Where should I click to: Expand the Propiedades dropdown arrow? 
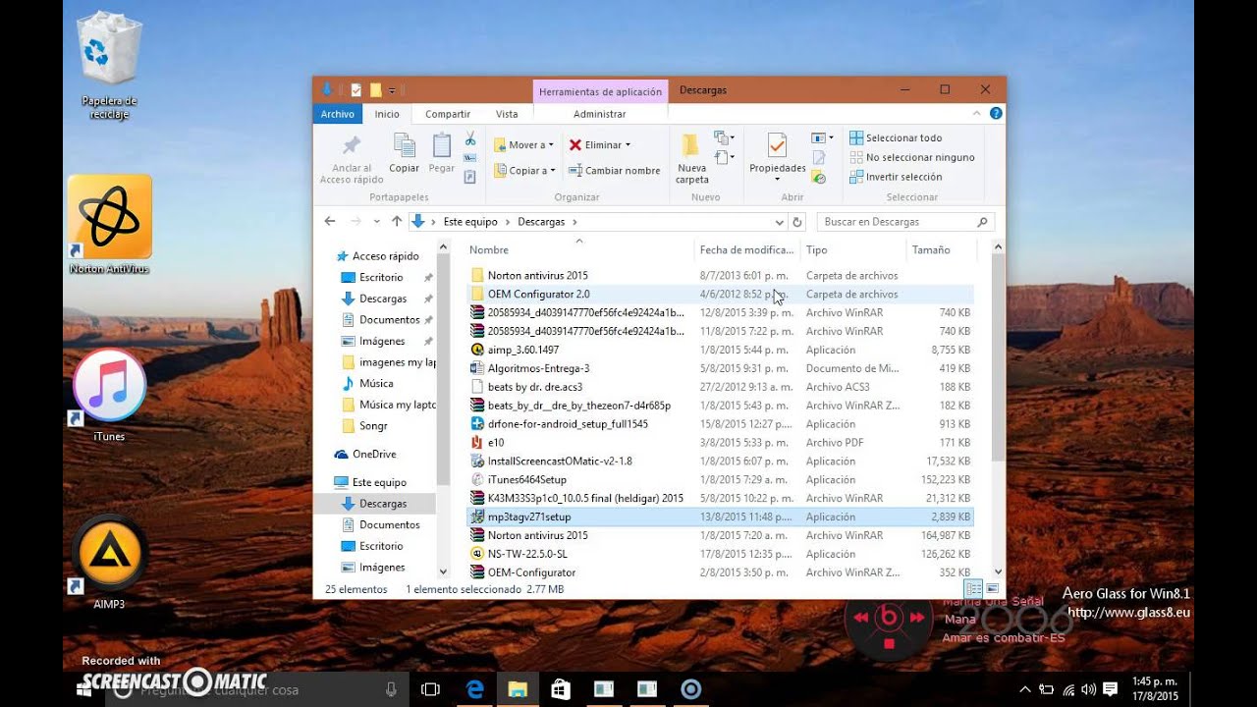777,180
